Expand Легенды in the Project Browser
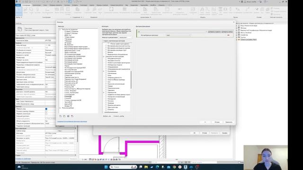The image size is (303, 170). 237,28
